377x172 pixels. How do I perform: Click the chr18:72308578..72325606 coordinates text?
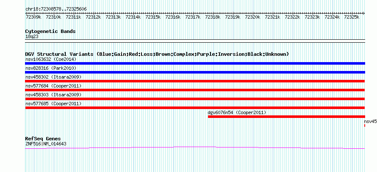pos(56,9)
